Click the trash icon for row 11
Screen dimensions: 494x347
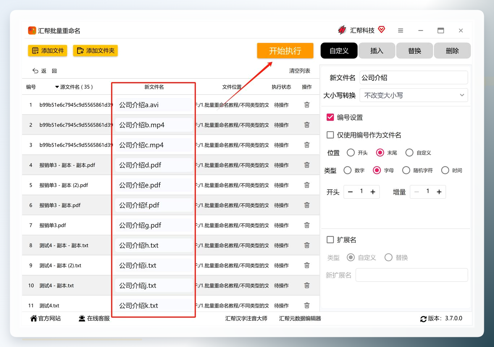(307, 306)
